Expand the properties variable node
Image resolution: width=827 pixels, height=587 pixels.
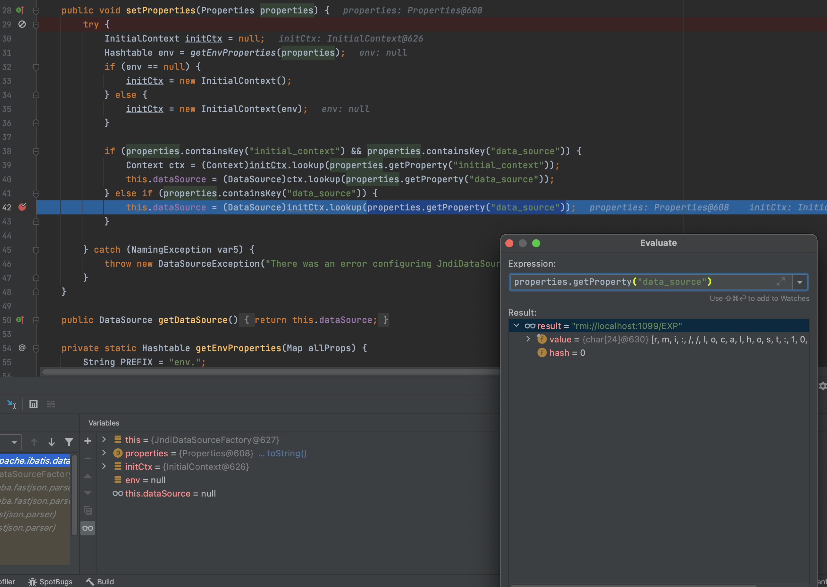[x=104, y=453]
